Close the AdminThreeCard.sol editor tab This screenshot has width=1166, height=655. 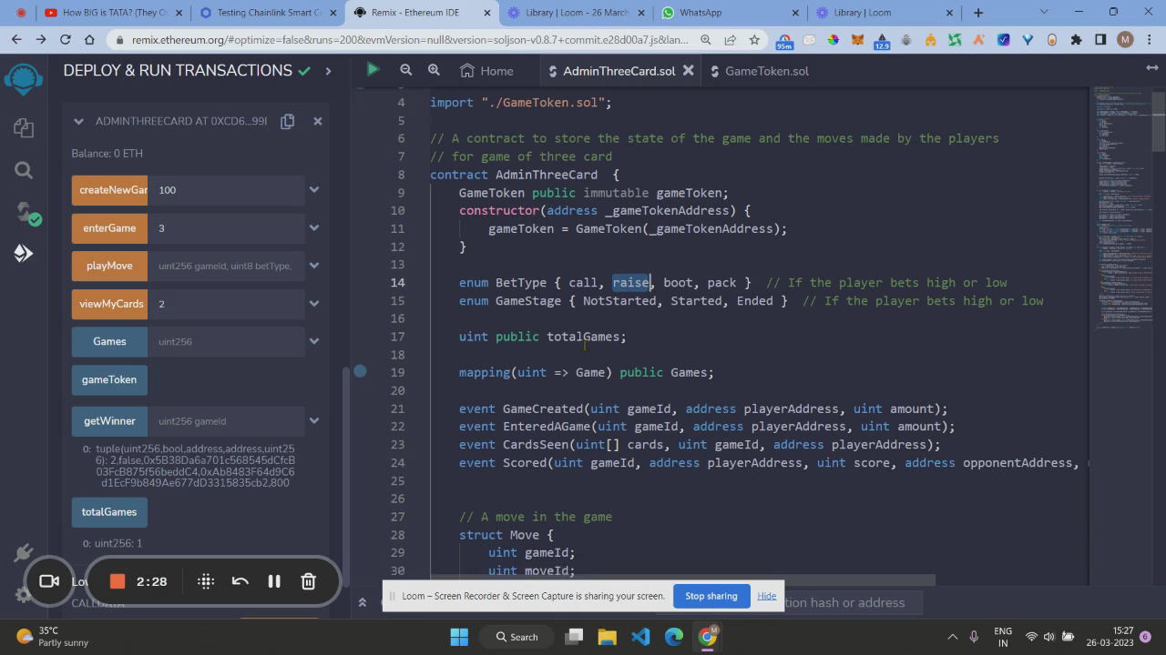[689, 70]
